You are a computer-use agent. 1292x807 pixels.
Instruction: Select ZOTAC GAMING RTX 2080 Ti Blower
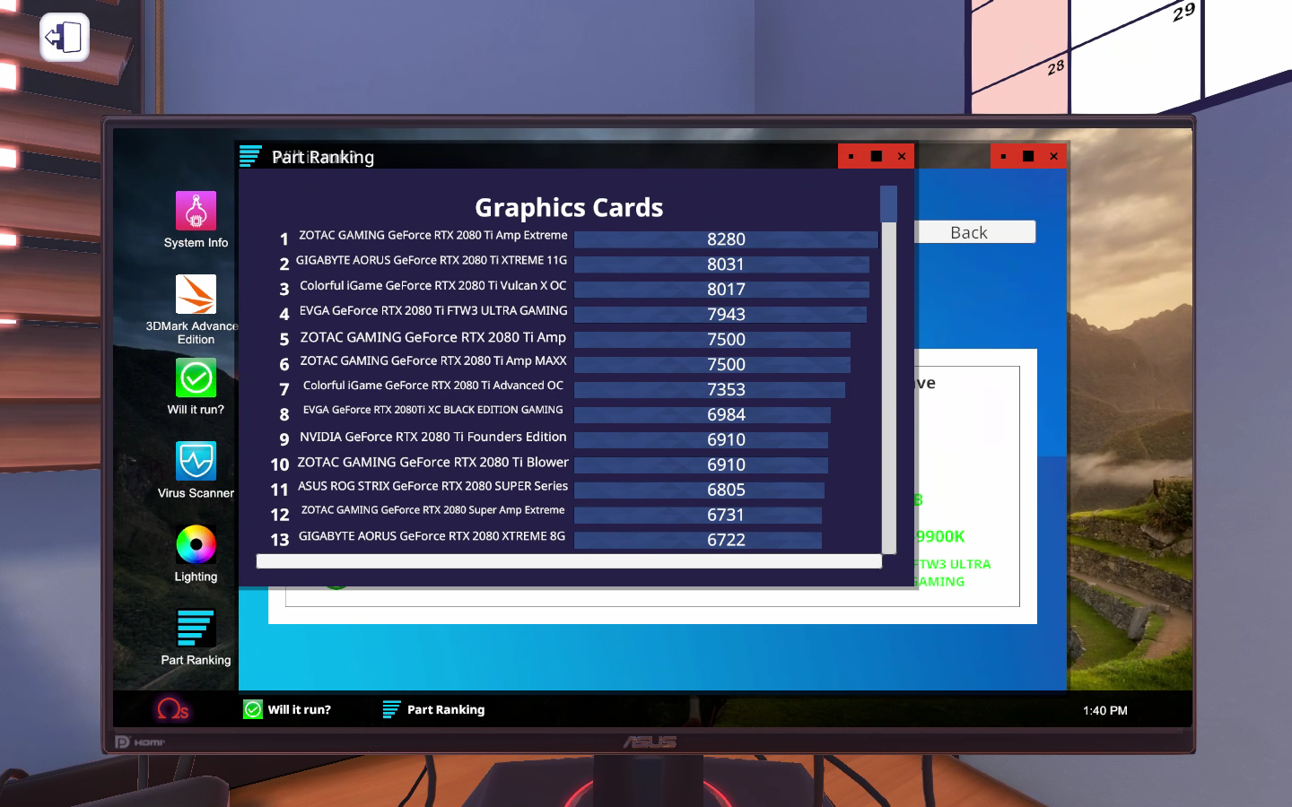(x=433, y=462)
